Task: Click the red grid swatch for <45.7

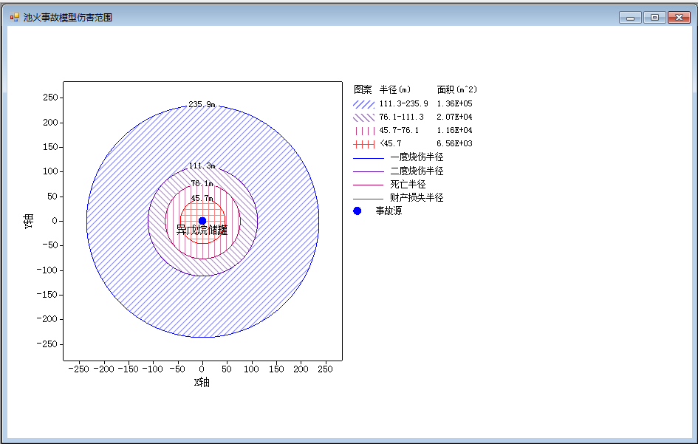Action: (363, 144)
